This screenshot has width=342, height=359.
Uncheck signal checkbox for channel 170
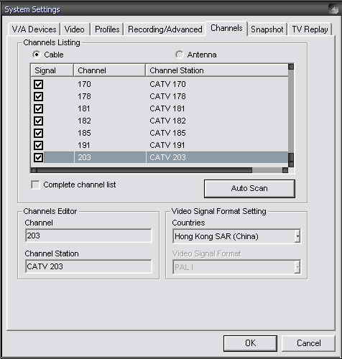coord(38,84)
